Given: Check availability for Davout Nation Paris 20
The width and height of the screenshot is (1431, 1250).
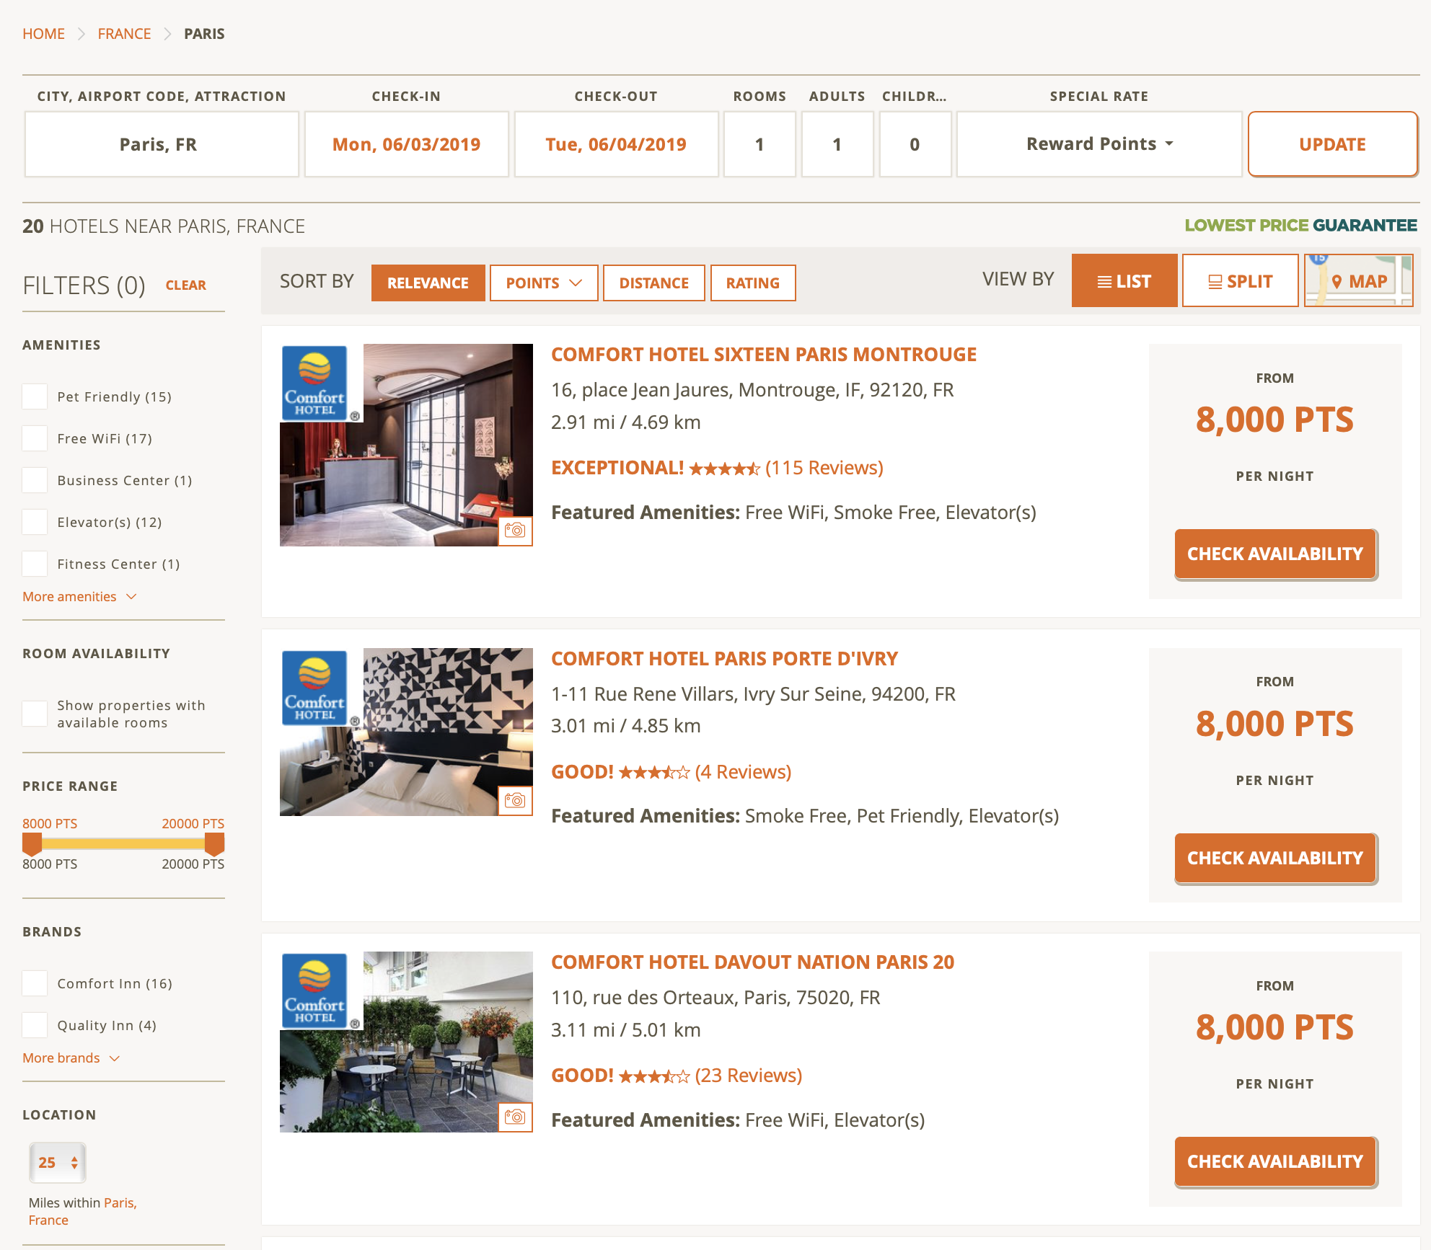Looking at the screenshot, I should tap(1275, 1161).
